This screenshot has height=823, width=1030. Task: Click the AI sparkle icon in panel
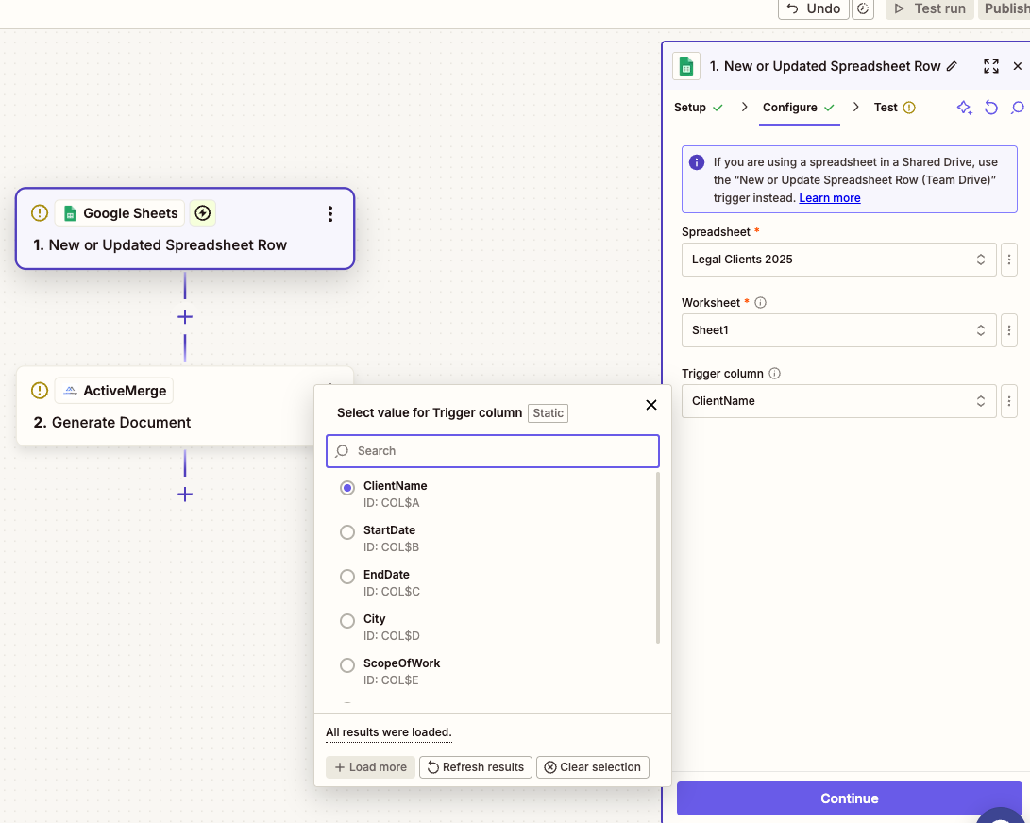[964, 108]
